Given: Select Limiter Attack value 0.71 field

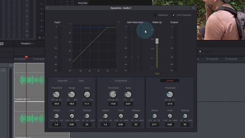Looking at the screenshot, I should pyautogui.click(x=154, y=125).
